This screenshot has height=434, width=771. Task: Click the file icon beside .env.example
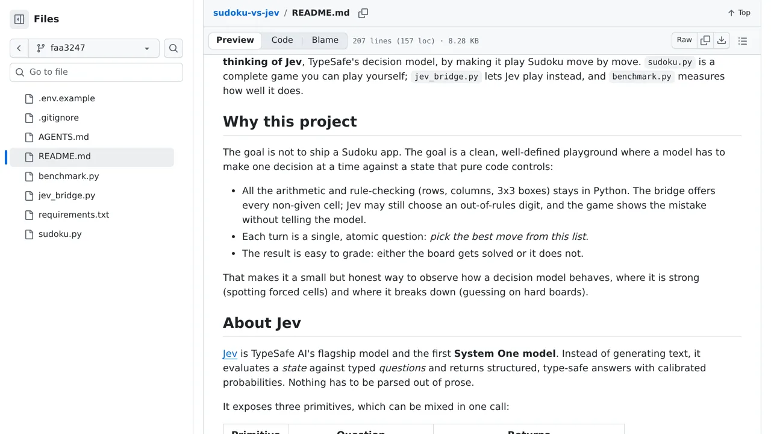[x=29, y=99]
